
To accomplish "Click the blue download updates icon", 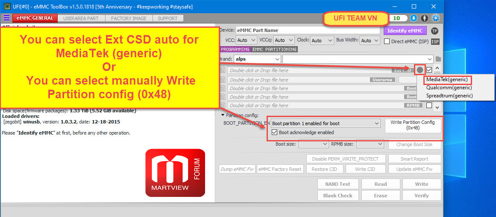I will (414, 18).
